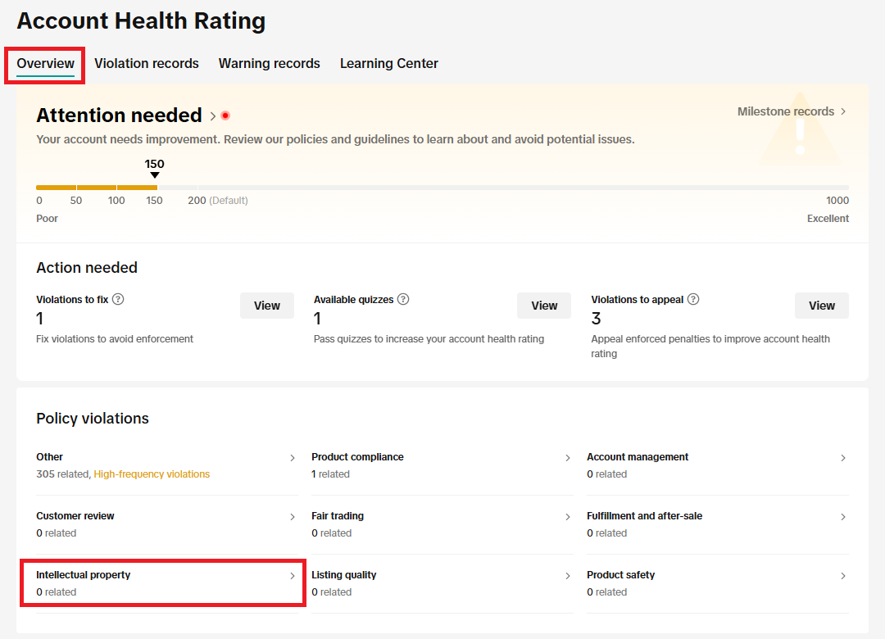Select the Overview tab
885x639 pixels.
(x=46, y=63)
